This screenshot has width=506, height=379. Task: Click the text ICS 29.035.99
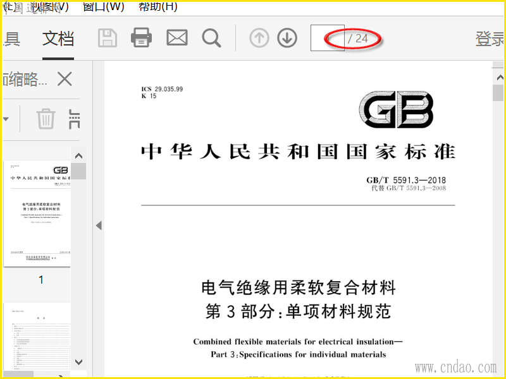point(162,89)
